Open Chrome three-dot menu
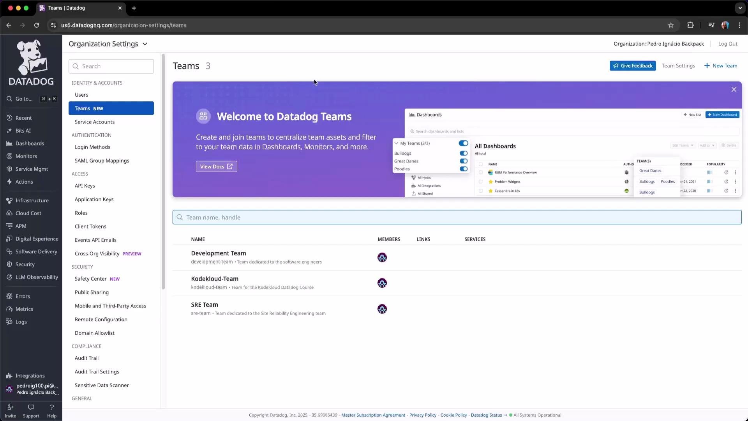748x421 pixels. tap(739, 25)
